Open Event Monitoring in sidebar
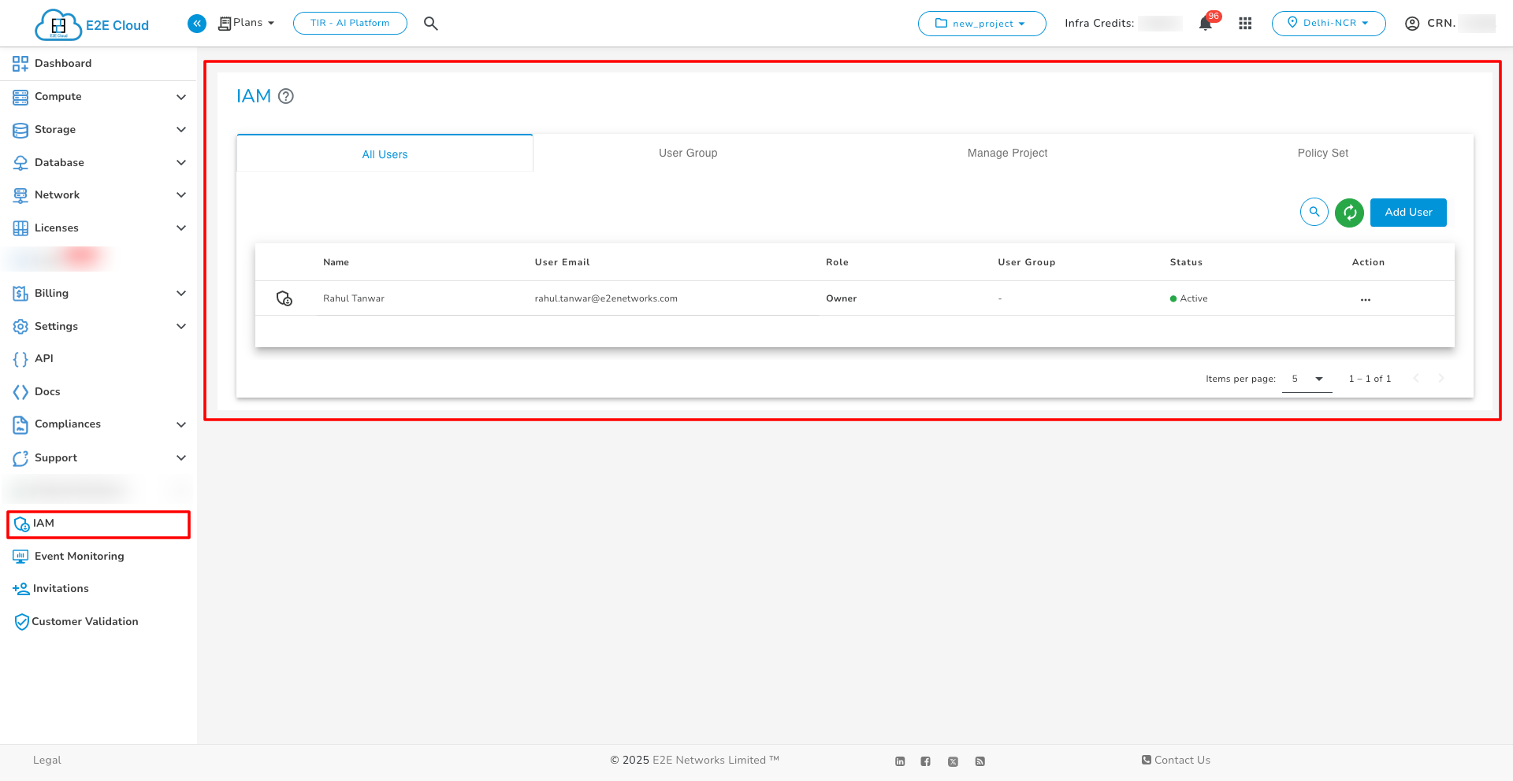The width and height of the screenshot is (1513, 781). click(79, 557)
